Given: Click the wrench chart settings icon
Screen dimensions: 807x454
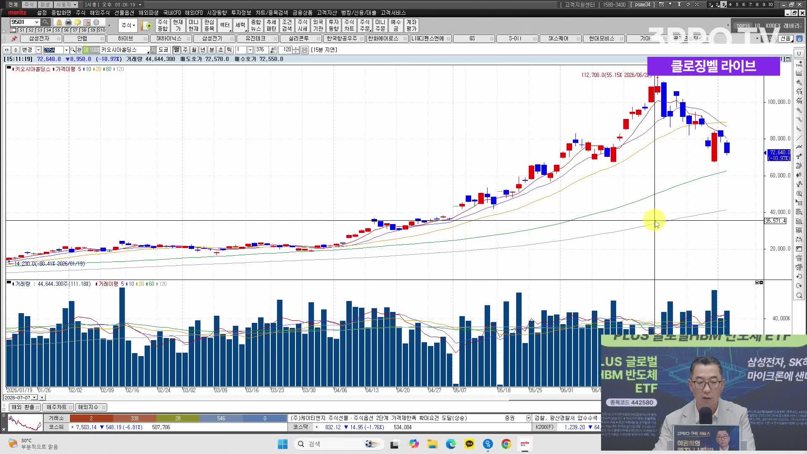Looking at the screenshot, I should tap(799, 82).
